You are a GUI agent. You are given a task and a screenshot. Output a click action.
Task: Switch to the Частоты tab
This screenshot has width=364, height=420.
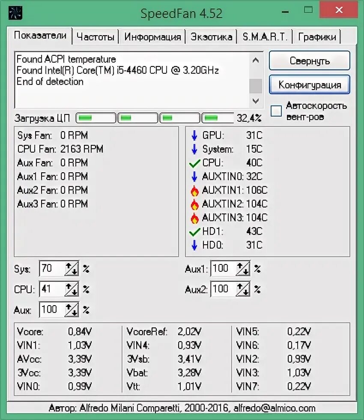click(95, 37)
